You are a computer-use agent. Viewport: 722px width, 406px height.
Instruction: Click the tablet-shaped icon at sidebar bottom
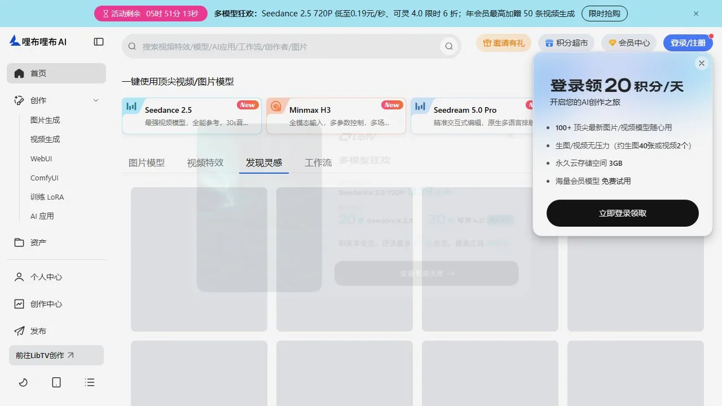(x=56, y=382)
